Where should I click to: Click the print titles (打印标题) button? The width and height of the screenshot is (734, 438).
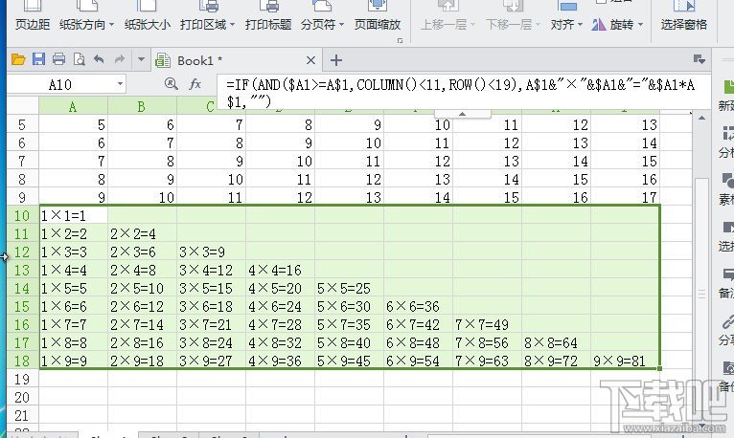(268, 16)
